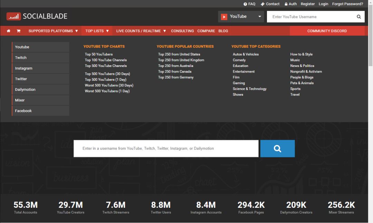The height and width of the screenshot is (223, 373).
Task: Open the Consulting menu item
Action: pos(182,31)
